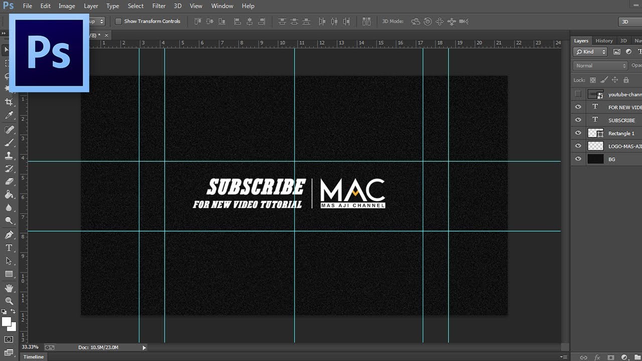The width and height of the screenshot is (642, 361).
Task: Click the background color swatch
Action: [13, 327]
